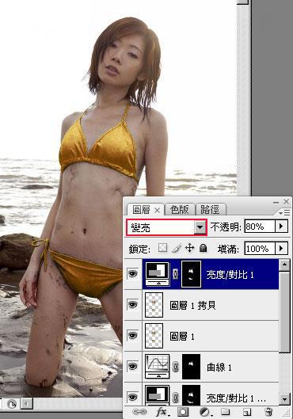This screenshot has width=293, height=419.
Task: Create a new layer with page icon
Action: point(247,412)
